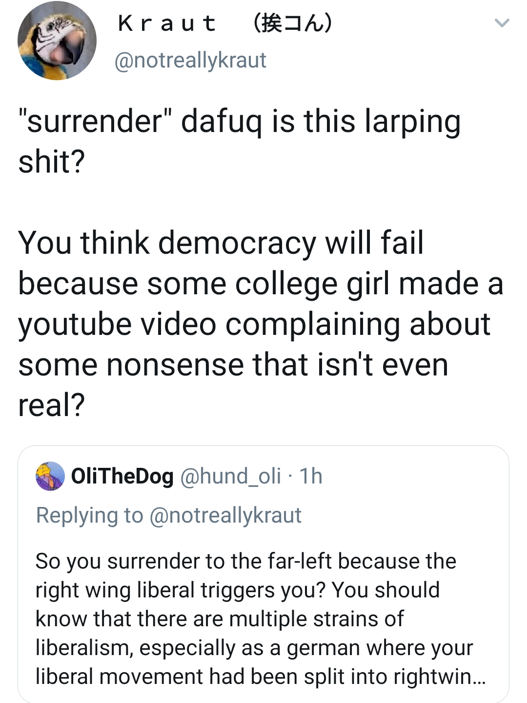
Task: Expand the tweet options chevron
Action: [x=502, y=23]
